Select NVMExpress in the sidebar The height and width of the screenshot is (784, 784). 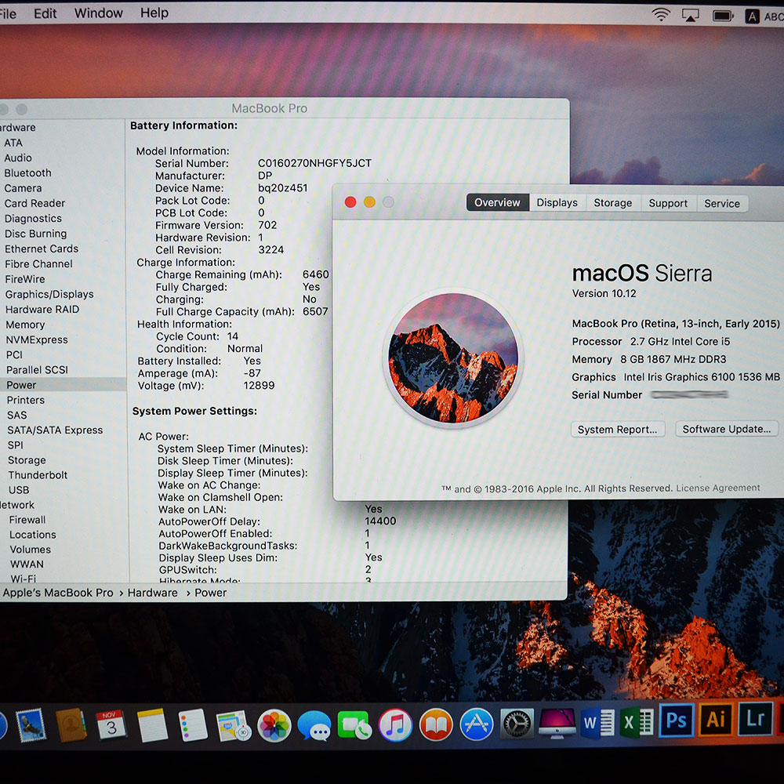tap(37, 340)
